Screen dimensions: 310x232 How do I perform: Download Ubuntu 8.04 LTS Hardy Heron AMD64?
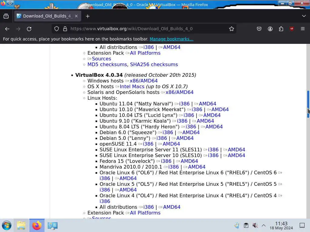214,127
